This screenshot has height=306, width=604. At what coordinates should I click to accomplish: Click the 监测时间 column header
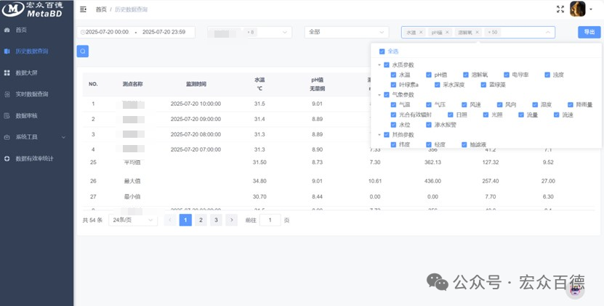(x=196, y=84)
